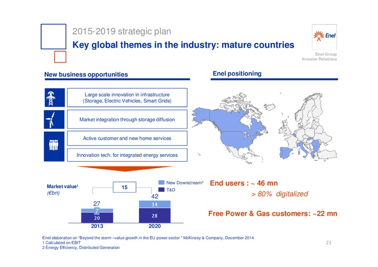This screenshot has width=378, height=267.
Task: Select 'Innovation tech. for integrated energy services' box
Action: click(127, 155)
